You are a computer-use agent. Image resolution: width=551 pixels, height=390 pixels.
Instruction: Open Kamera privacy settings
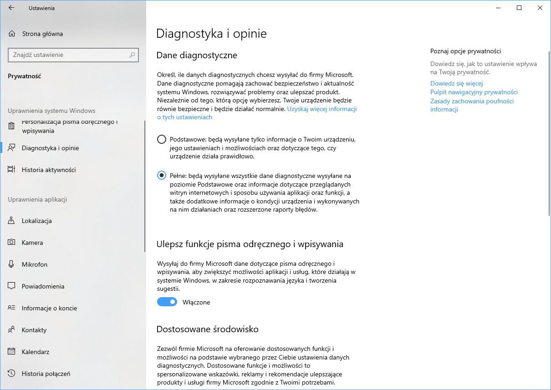coord(33,243)
